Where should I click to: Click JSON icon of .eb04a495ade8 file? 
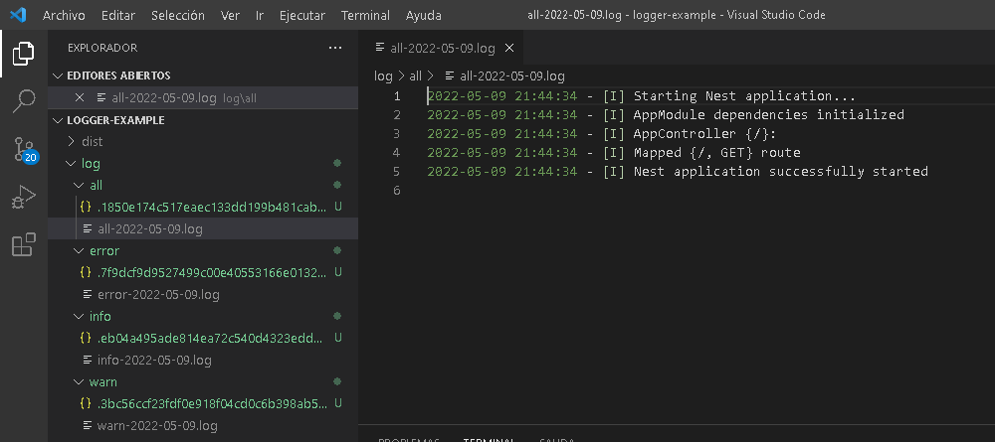point(86,338)
